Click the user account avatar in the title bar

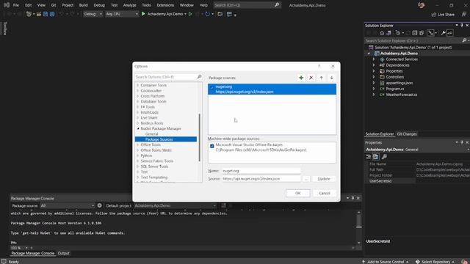click(x=422, y=5)
